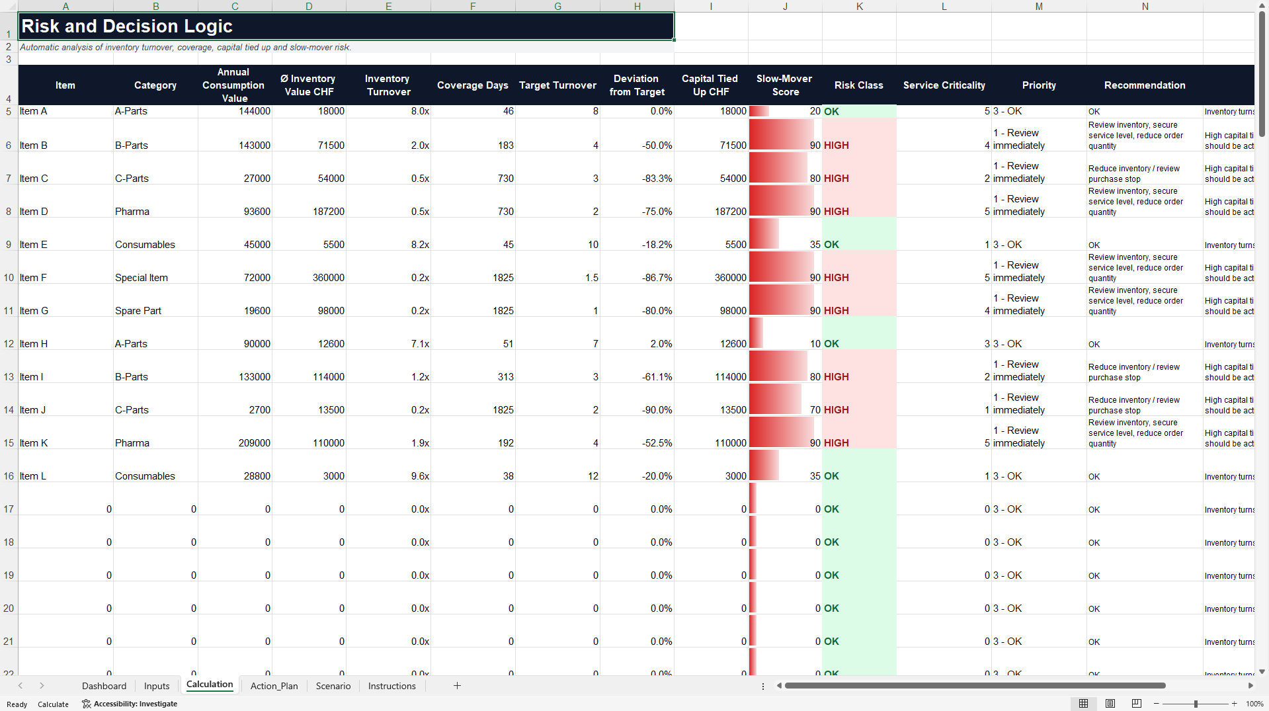Click the vertical scrollbar thumb
The height and width of the screenshot is (711, 1269).
click(1262, 73)
